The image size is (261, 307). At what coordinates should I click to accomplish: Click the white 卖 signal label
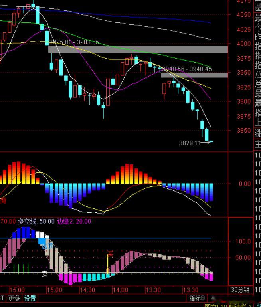coord(45,274)
